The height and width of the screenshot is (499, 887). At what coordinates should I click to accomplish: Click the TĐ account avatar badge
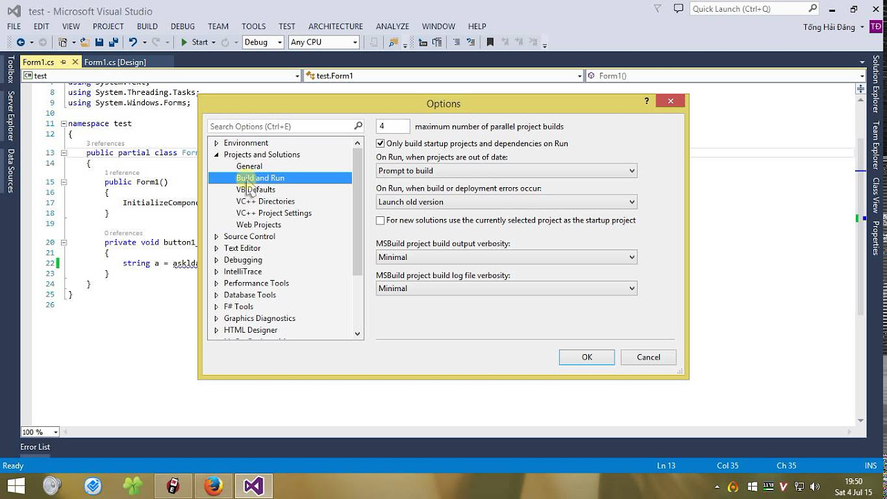876,27
